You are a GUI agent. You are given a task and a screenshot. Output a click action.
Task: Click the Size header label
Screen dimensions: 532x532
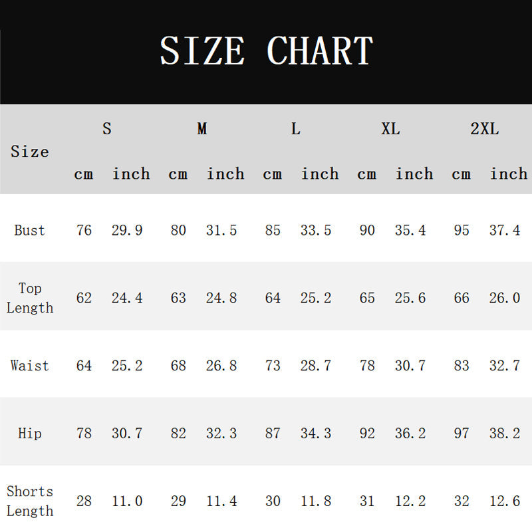click(29, 152)
